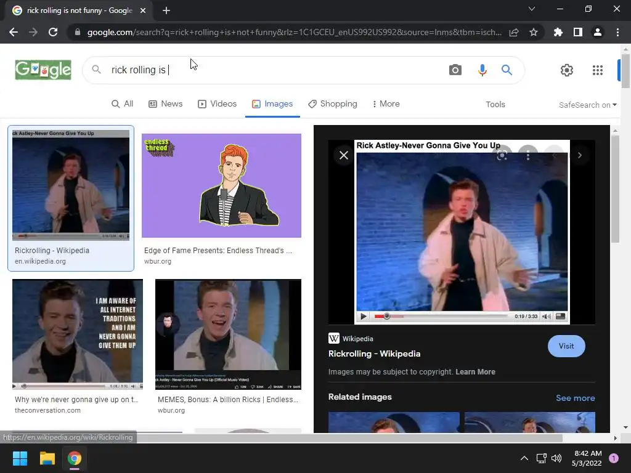Open the network status tray icon
This screenshot has height=473, width=631.
click(x=541, y=458)
